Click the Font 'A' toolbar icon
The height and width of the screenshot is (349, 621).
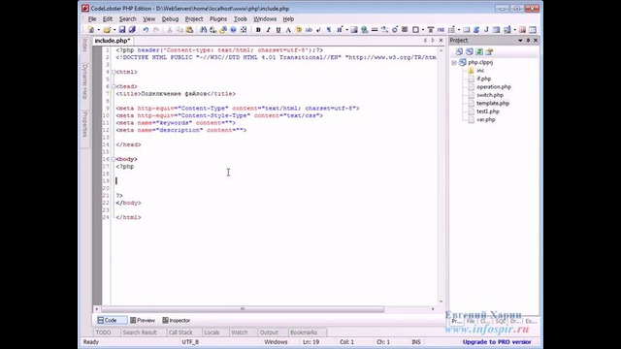pyautogui.click(x=288, y=30)
